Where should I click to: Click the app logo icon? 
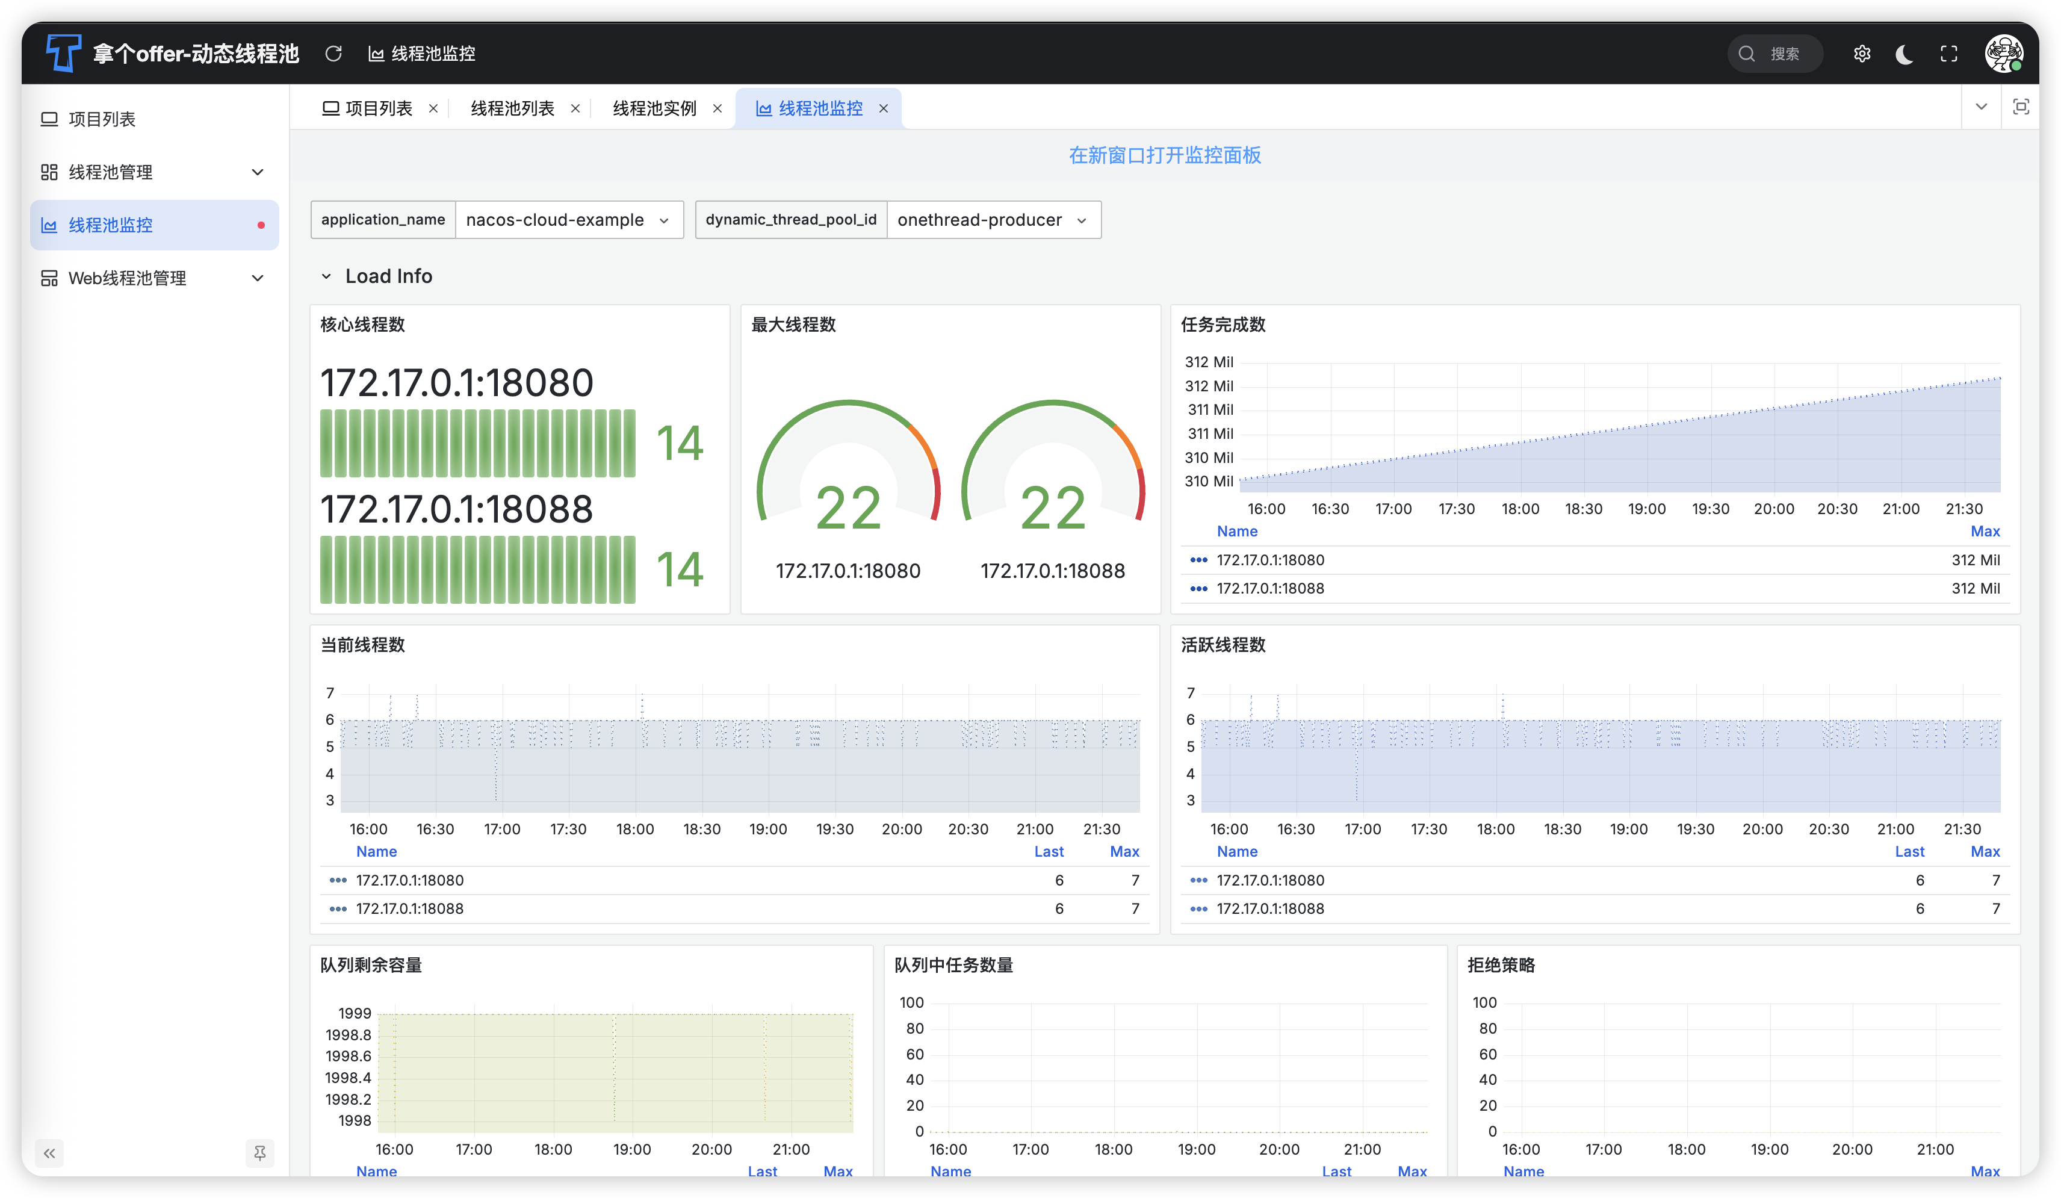pyautogui.click(x=64, y=53)
